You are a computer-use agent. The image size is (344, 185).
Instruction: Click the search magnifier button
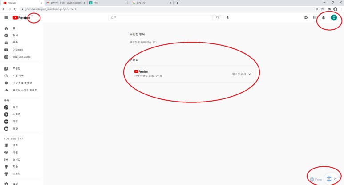click(218, 17)
